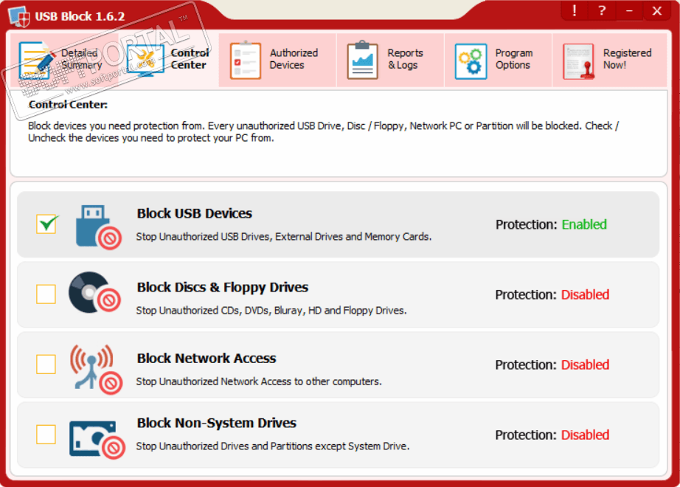Open the Registered Now! tab

point(609,60)
